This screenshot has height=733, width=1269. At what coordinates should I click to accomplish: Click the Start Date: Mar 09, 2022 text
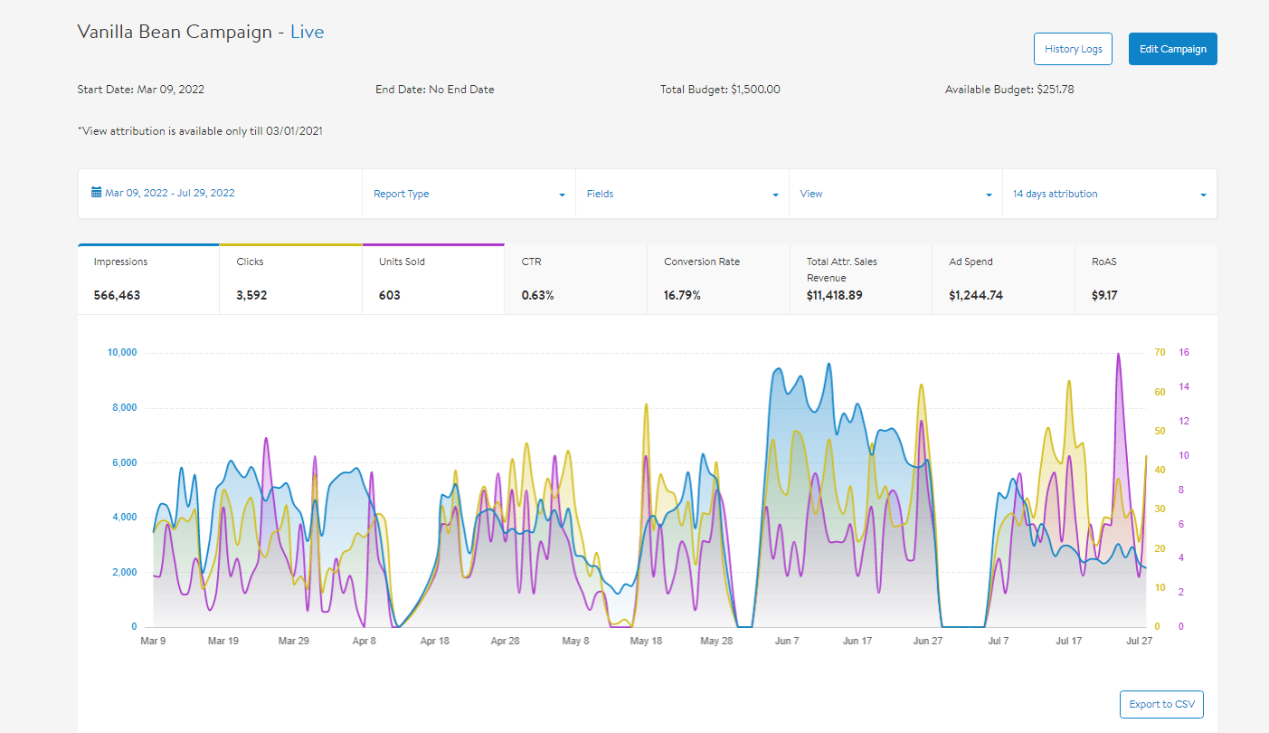pos(141,90)
